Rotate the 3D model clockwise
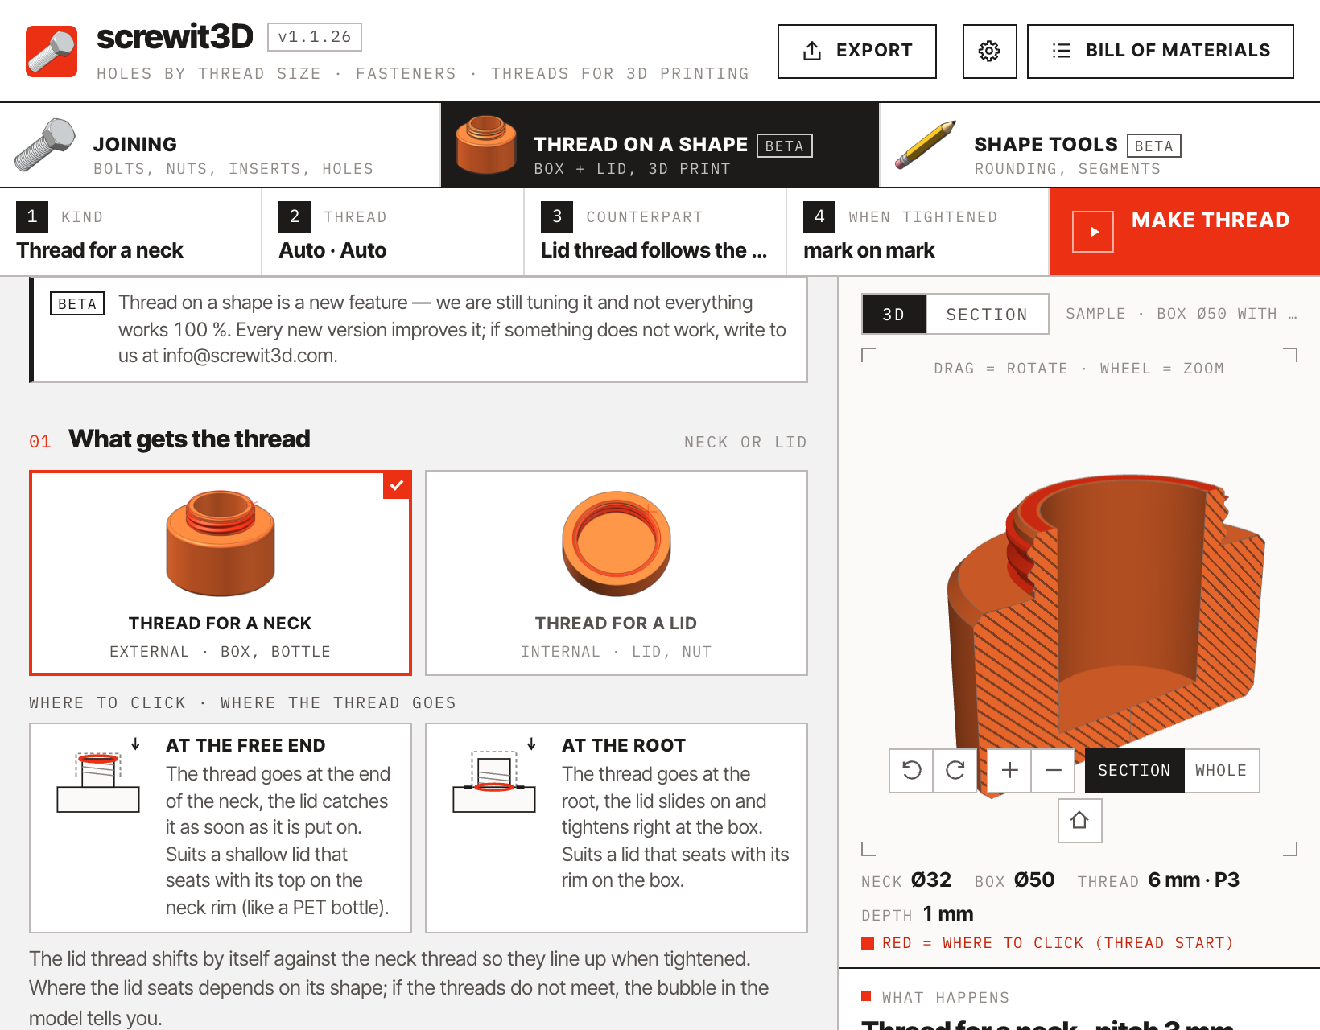1320x1030 pixels. click(x=955, y=771)
